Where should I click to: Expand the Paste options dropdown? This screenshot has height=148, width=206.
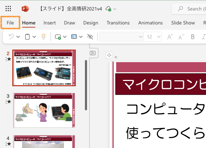point(34,37)
